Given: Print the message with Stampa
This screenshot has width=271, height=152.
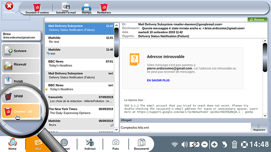Looking at the screenshot, I should 86,8.
